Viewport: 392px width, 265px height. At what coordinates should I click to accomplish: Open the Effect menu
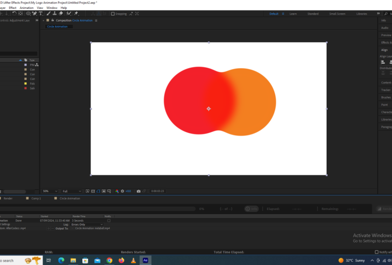pyautogui.click(x=12, y=8)
